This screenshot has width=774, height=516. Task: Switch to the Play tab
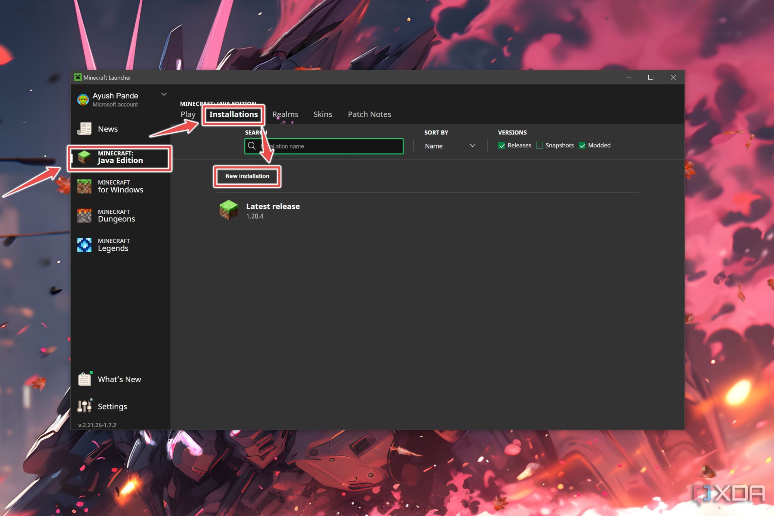click(188, 114)
